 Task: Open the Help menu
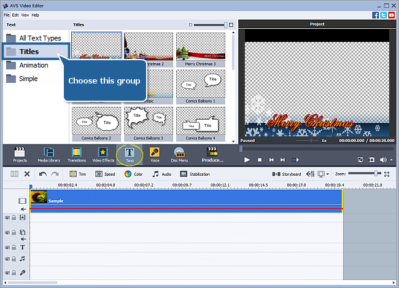point(36,15)
